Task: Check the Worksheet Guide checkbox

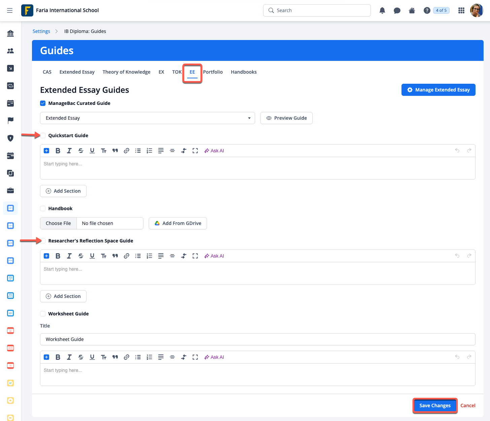Action: (x=43, y=314)
